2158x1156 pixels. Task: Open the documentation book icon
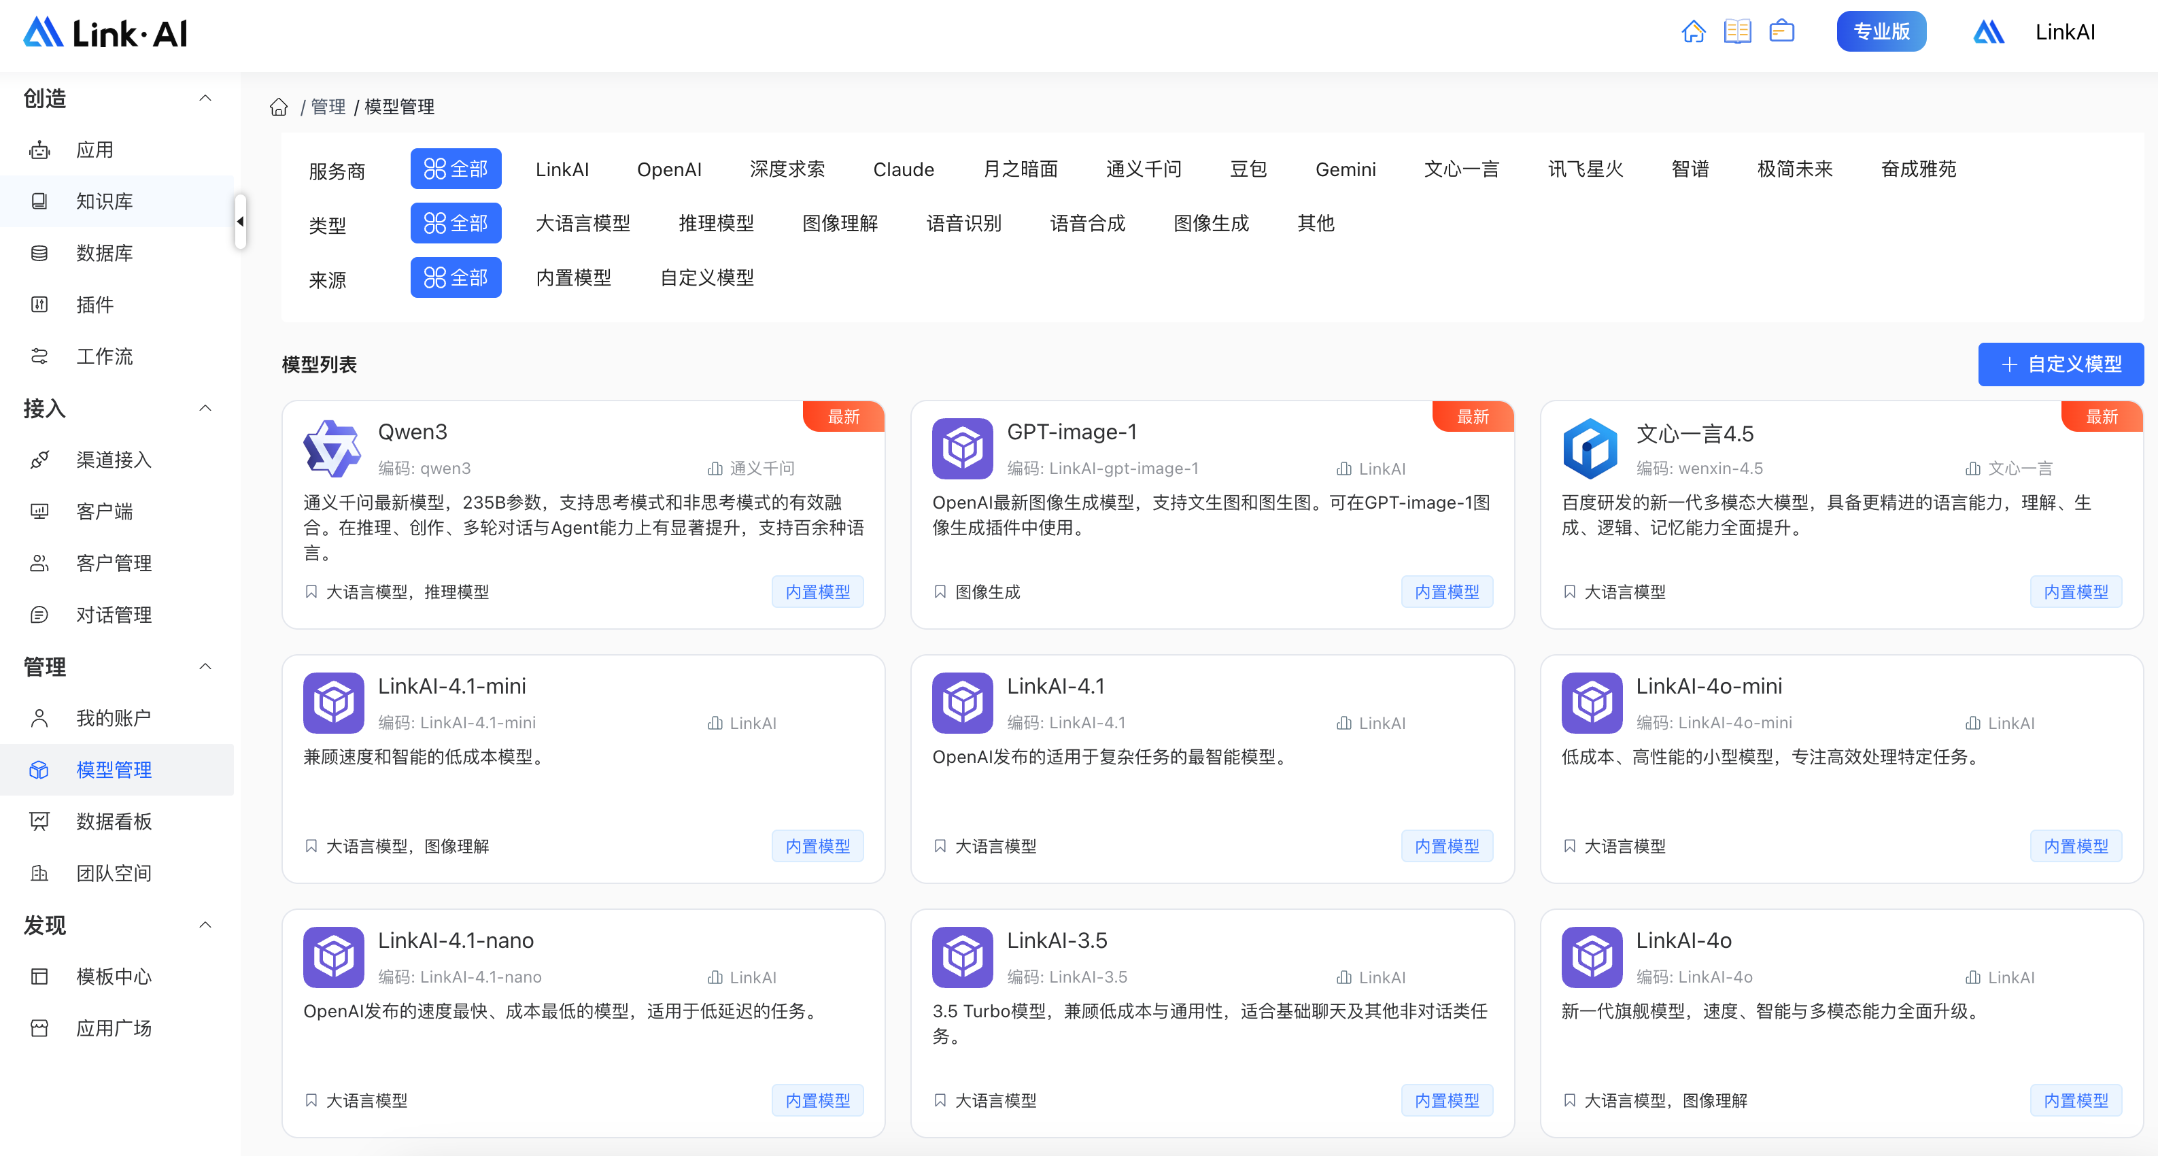tap(1737, 32)
